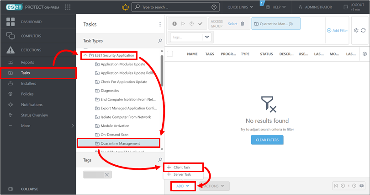Type in the top search field
This screenshot has height=195, width=370.
coord(174,7)
